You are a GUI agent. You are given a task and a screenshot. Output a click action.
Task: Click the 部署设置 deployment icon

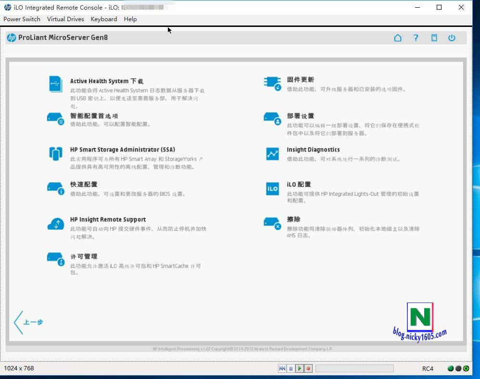point(272,119)
